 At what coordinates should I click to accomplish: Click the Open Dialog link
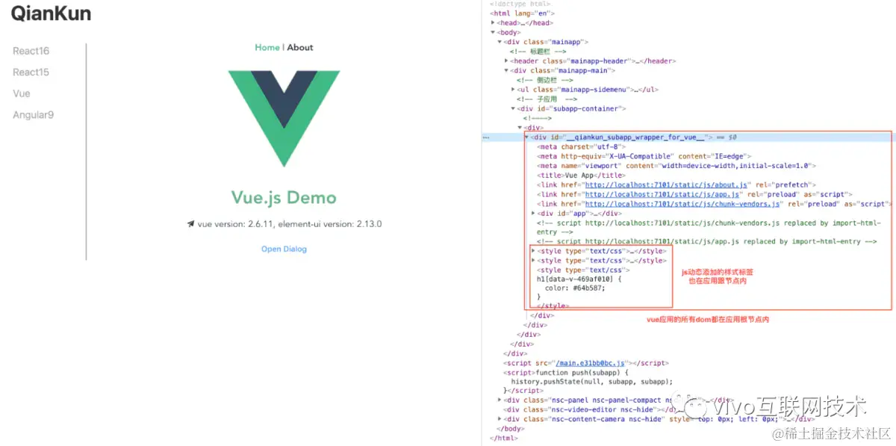click(x=284, y=249)
